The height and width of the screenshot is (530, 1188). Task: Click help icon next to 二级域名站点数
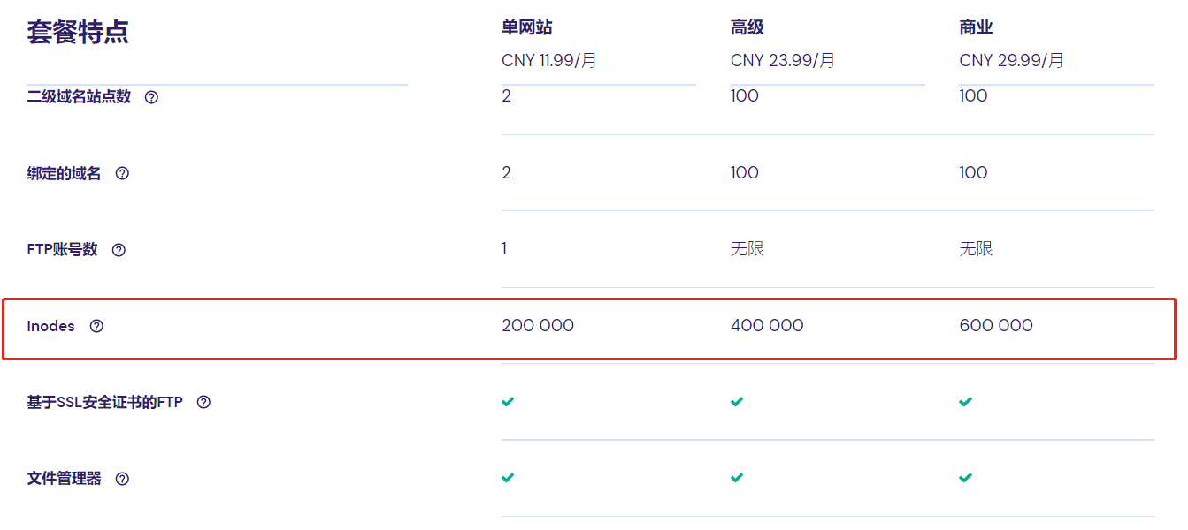tap(151, 97)
